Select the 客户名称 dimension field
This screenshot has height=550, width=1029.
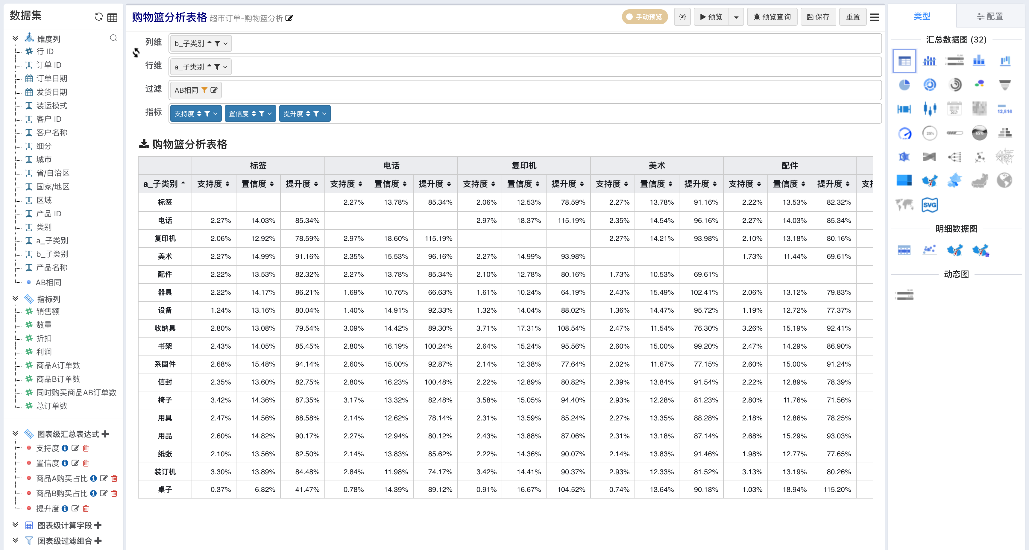[51, 132]
